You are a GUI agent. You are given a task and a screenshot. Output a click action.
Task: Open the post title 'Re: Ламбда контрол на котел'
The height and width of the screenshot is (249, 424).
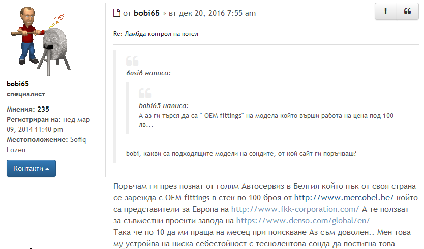click(156, 34)
